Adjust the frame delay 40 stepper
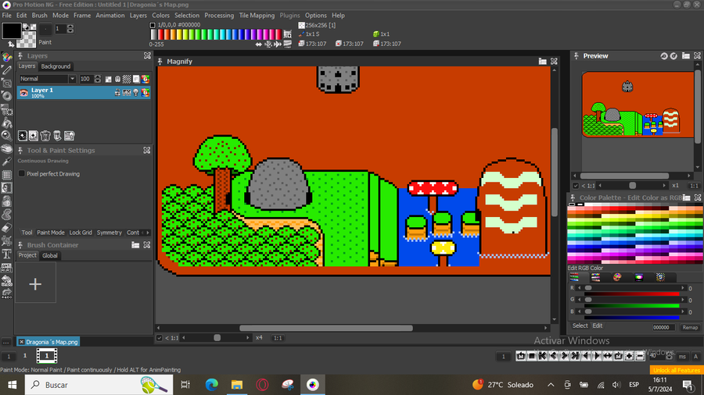Viewport: 704px width, 395px height. 669,357
